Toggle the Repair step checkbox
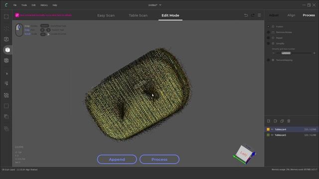319x179 pixels. pos(268,38)
